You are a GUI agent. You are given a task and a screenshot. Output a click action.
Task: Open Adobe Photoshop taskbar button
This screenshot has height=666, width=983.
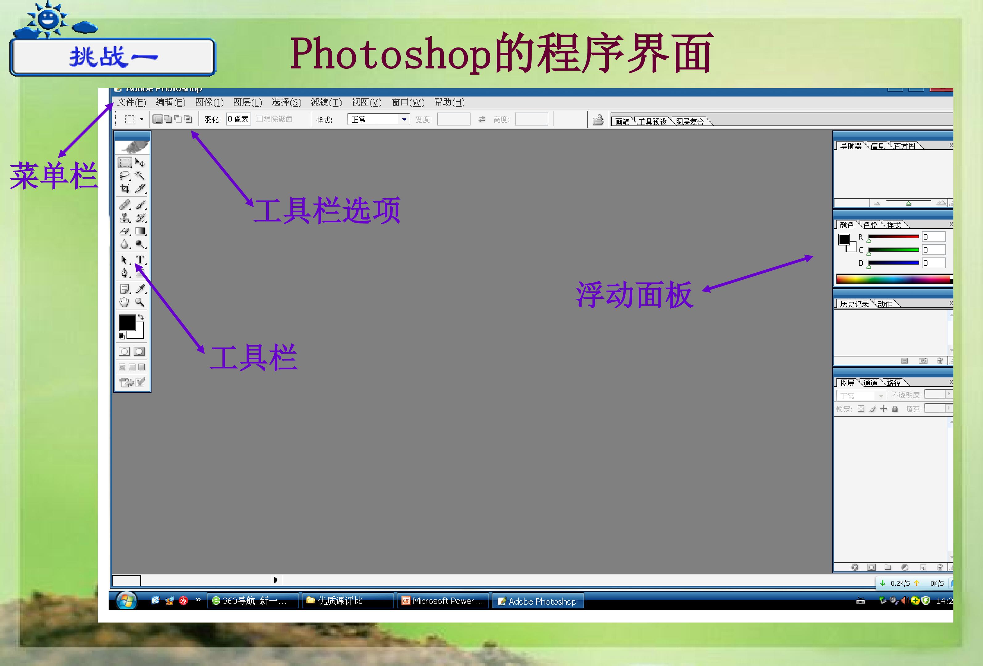tap(537, 601)
